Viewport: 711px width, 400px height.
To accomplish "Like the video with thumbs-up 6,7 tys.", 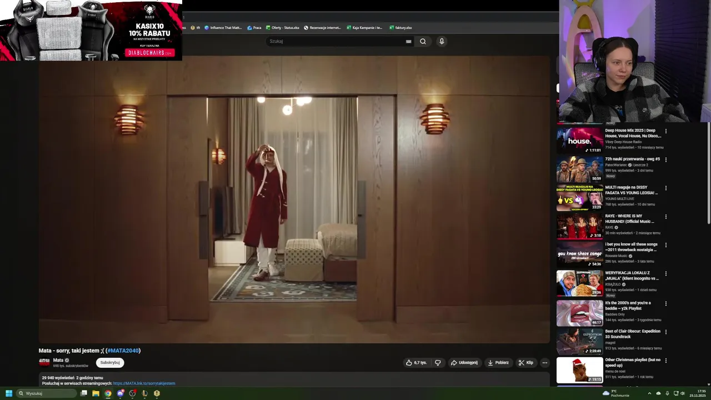I will (x=416, y=363).
